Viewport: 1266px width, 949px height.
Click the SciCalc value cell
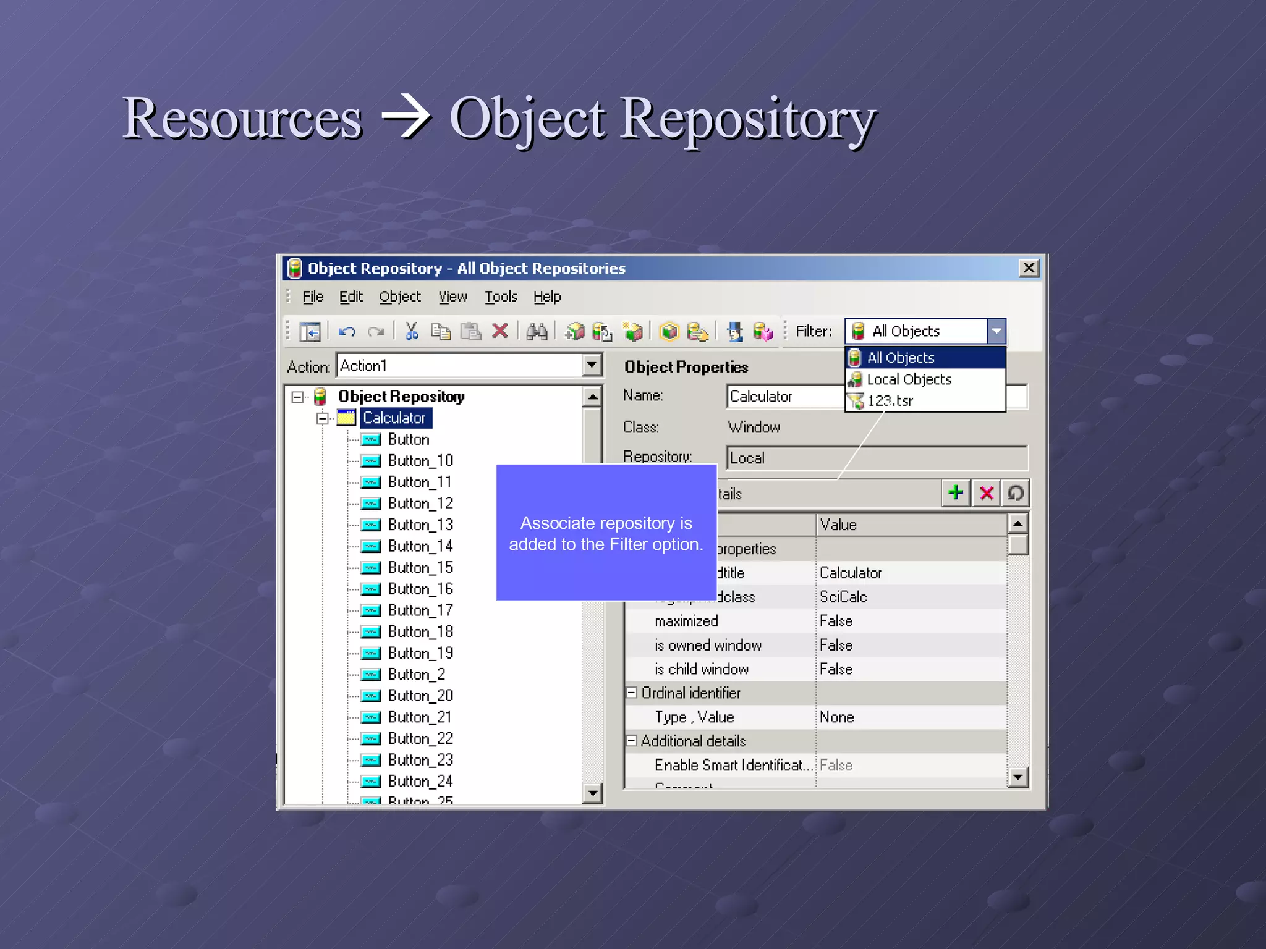tap(911, 597)
